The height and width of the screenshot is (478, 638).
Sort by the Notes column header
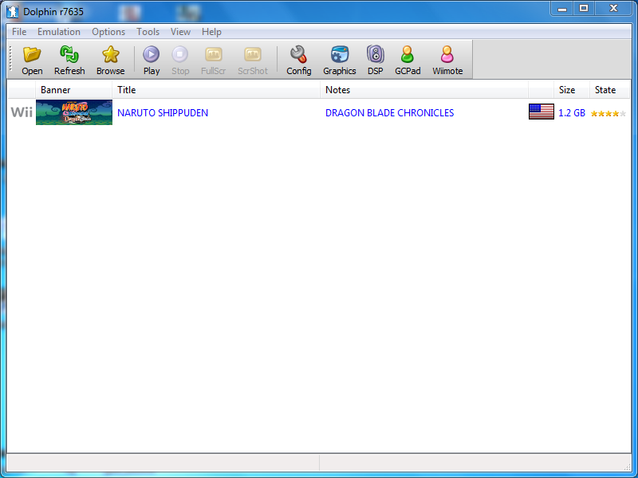(x=424, y=90)
